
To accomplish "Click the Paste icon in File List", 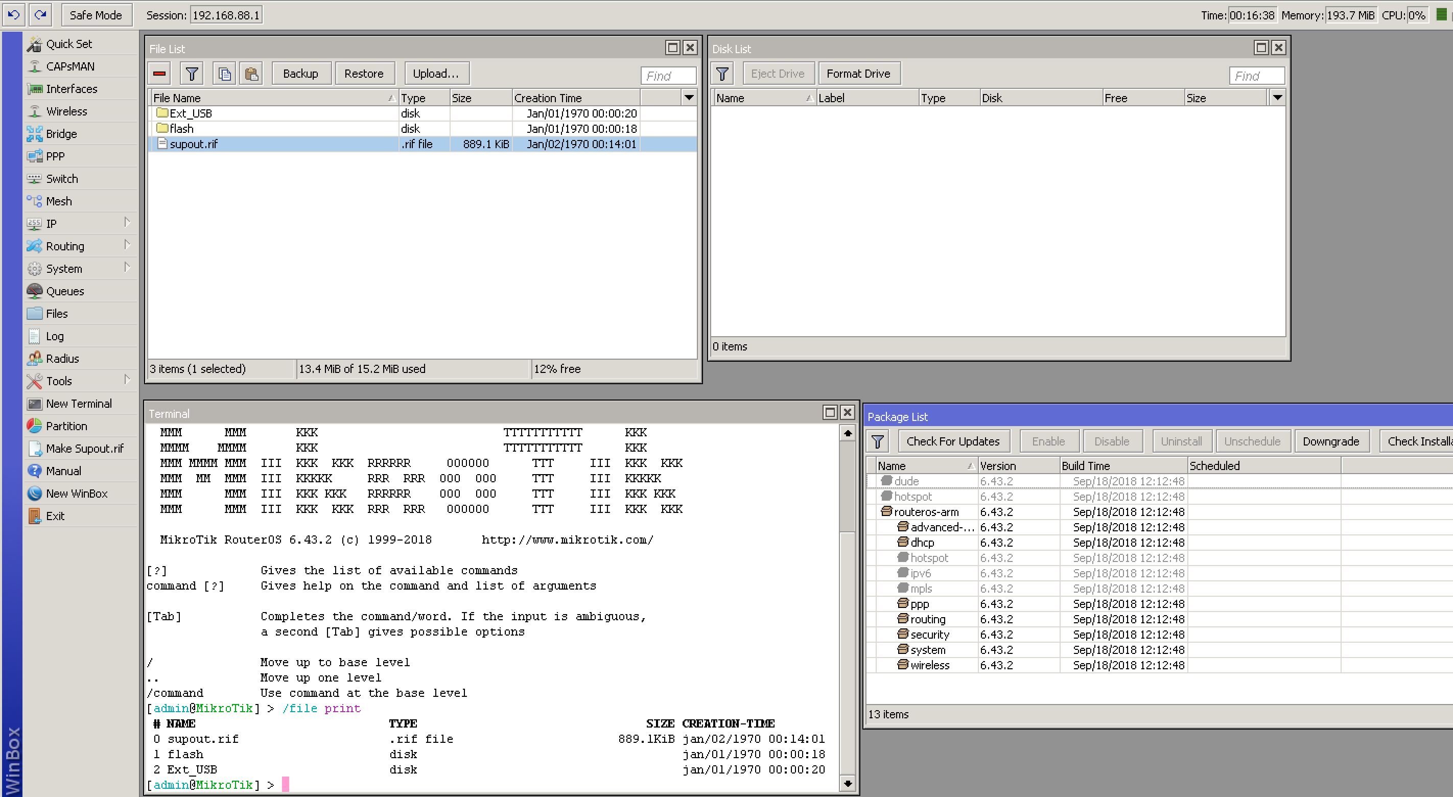I will coord(251,74).
